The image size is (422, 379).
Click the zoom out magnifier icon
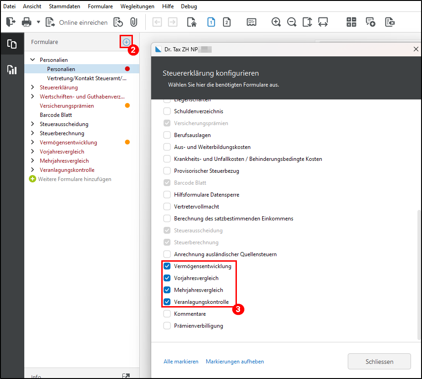click(291, 22)
